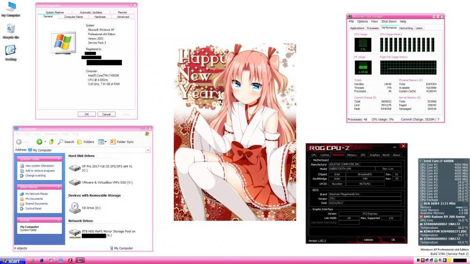Click the AMD Radeon R9 200 Series gadget icon
The image size is (470, 264).
pos(421,217)
